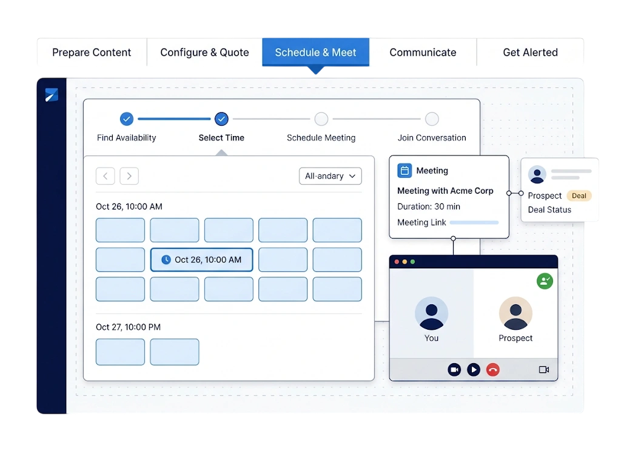The image size is (621, 450).
Task: Switch to the Configure & Quote tab
Action: pyautogui.click(x=204, y=52)
